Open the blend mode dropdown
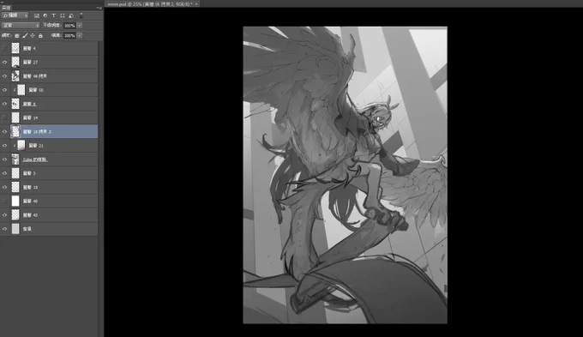This screenshot has height=337, width=583. click(x=21, y=25)
